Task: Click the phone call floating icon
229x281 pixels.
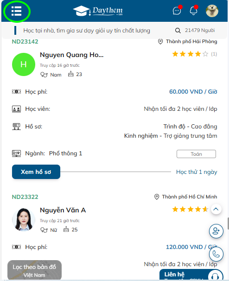Action: pos(216,254)
